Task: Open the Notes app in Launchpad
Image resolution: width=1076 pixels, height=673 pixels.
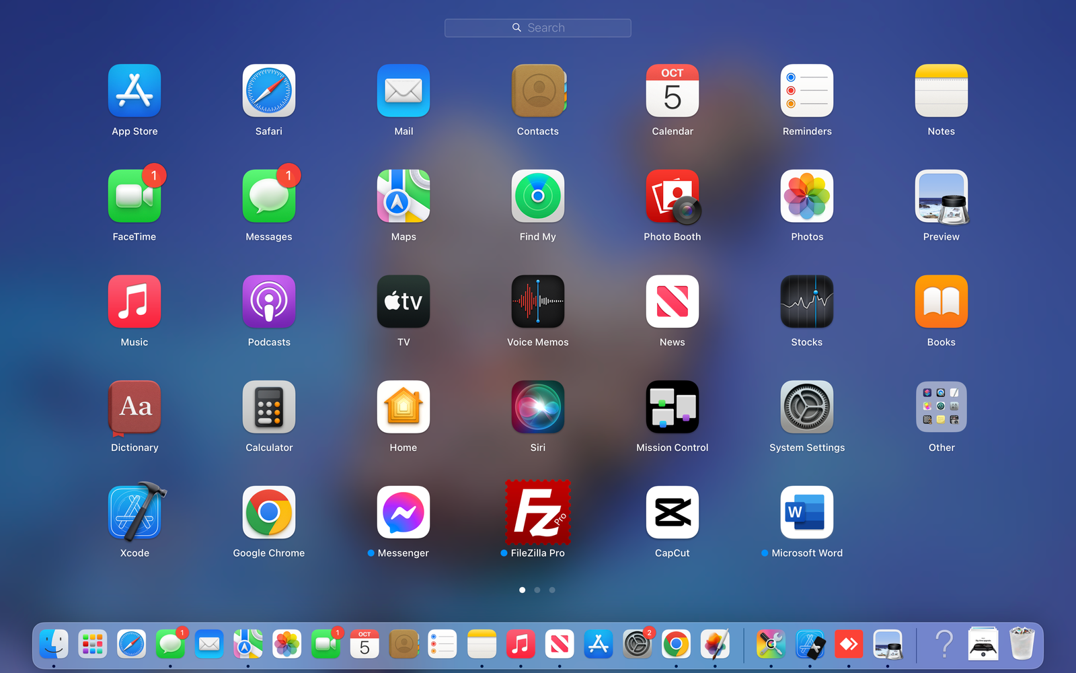Action: (941, 91)
